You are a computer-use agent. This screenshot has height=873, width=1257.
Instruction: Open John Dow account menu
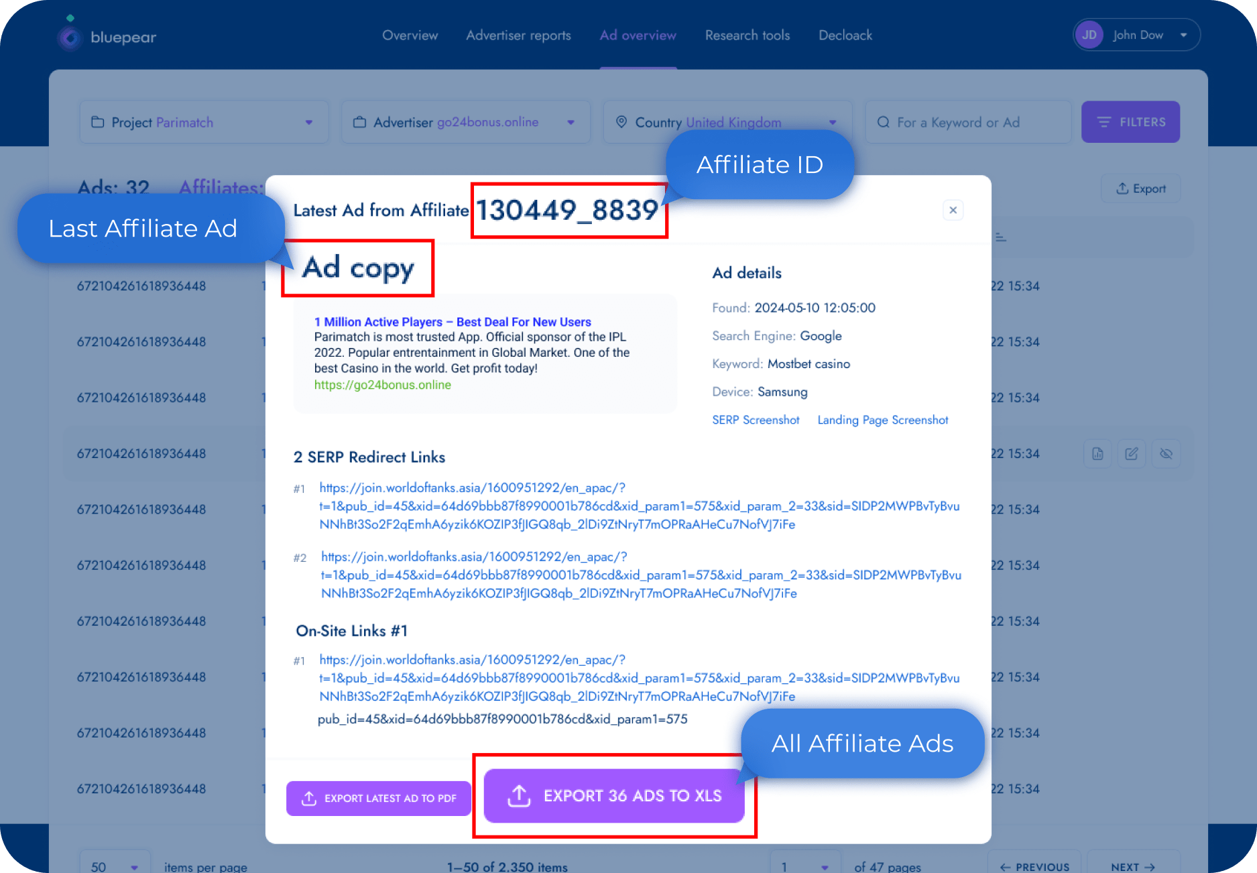click(x=1136, y=35)
